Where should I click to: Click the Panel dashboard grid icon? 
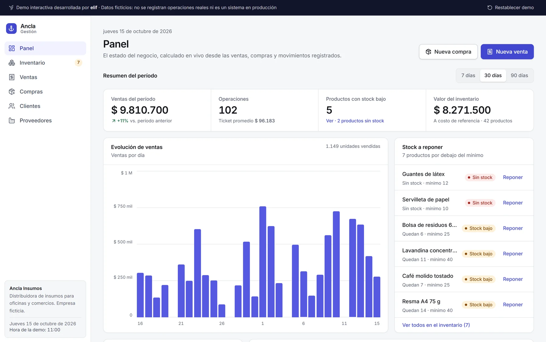[12, 48]
